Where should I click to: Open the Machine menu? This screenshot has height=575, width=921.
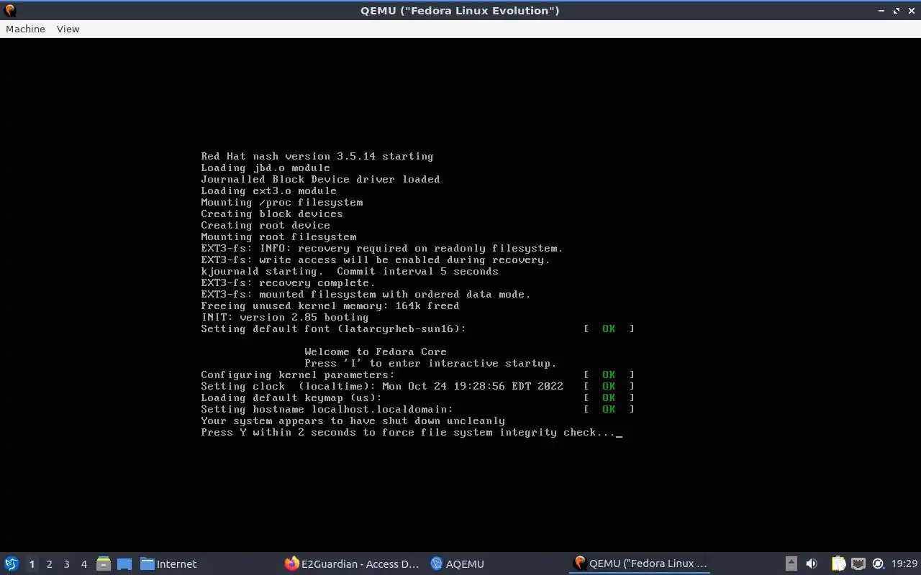(x=25, y=29)
